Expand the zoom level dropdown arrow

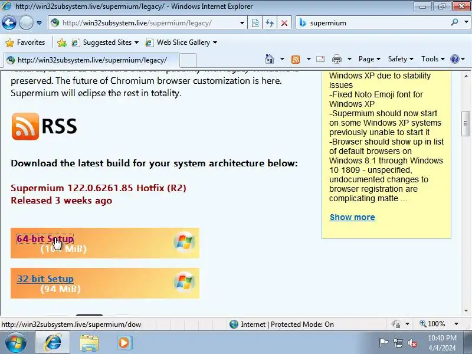point(456,324)
